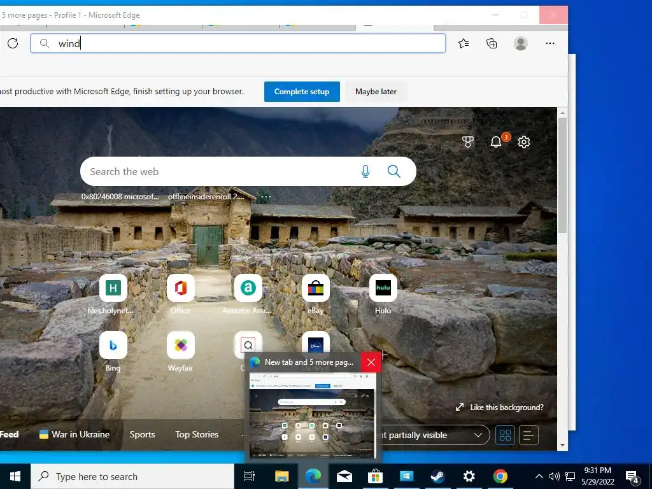The width and height of the screenshot is (652, 489).
Task: Open File Explorer from taskbar
Action: pyautogui.click(x=281, y=476)
